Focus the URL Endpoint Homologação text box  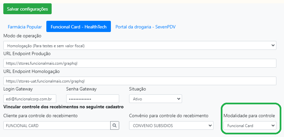click(140, 81)
